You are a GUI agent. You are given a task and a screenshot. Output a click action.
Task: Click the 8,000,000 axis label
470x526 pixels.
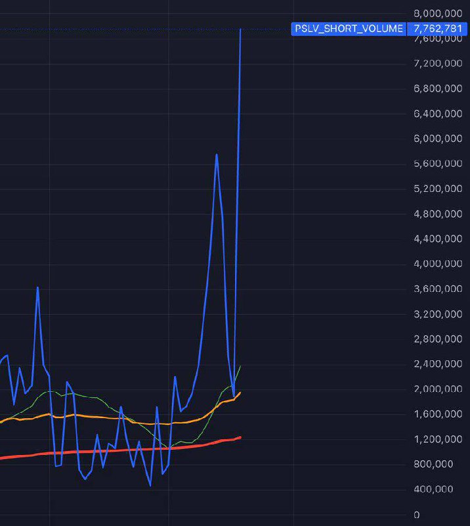(x=438, y=13)
